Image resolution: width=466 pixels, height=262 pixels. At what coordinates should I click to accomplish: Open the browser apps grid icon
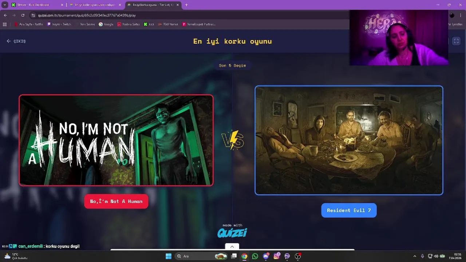click(x=5, y=24)
